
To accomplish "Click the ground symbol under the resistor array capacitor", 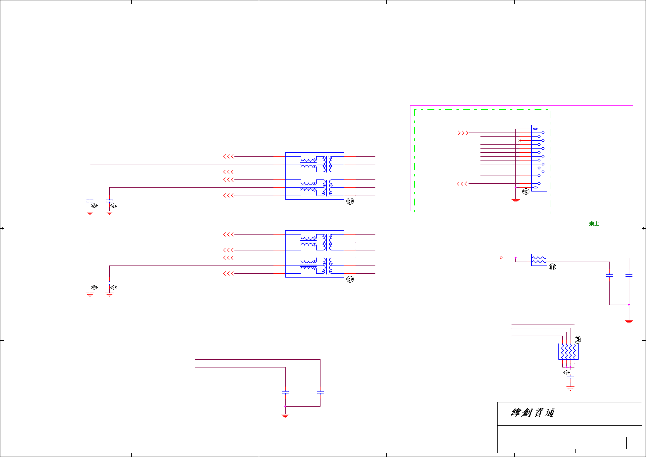I will click(570, 388).
